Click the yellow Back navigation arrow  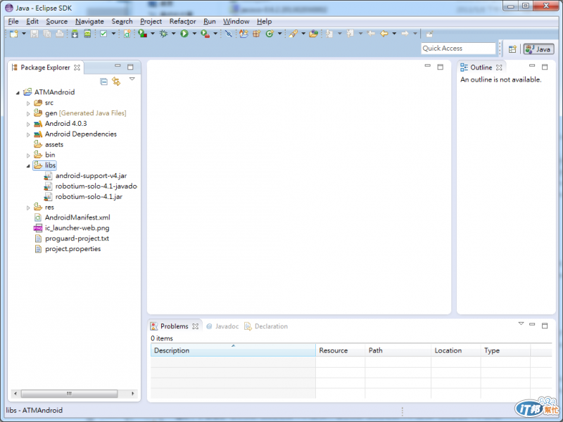[x=384, y=34]
